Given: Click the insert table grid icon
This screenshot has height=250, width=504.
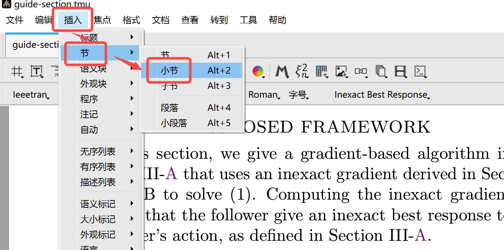Looking at the screenshot, I should [322, 71].
